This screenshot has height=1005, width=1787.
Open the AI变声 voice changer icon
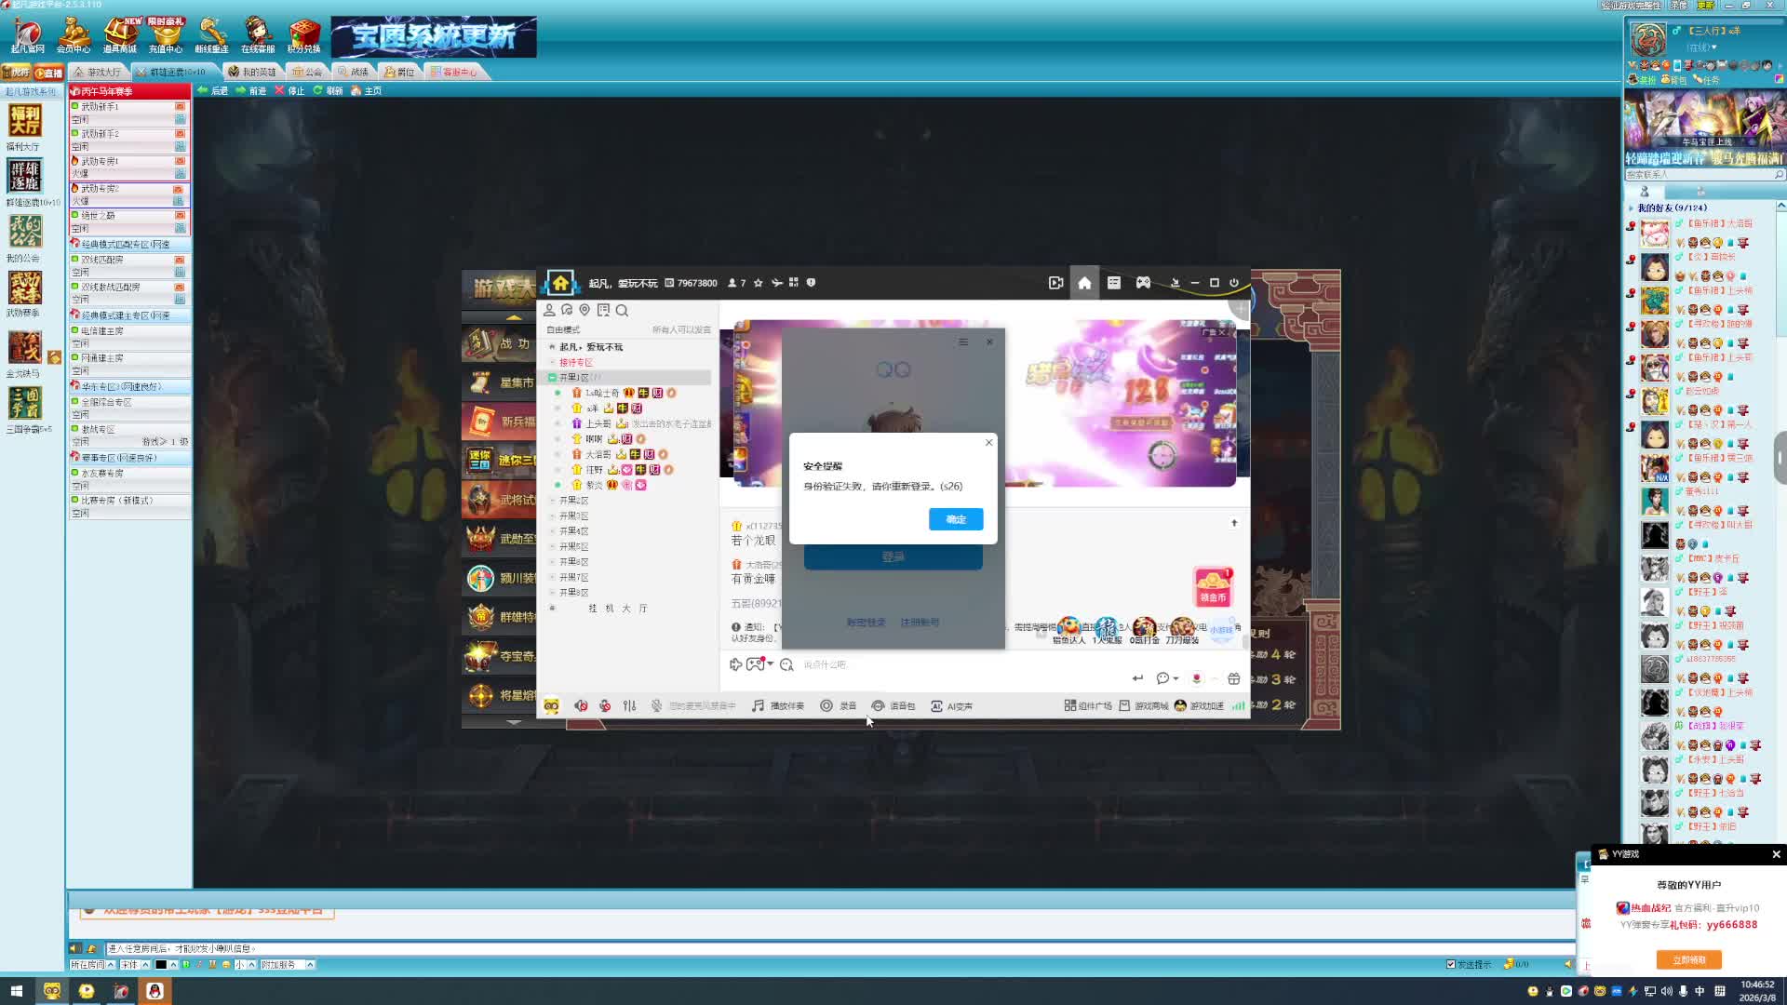click(937, 706)
